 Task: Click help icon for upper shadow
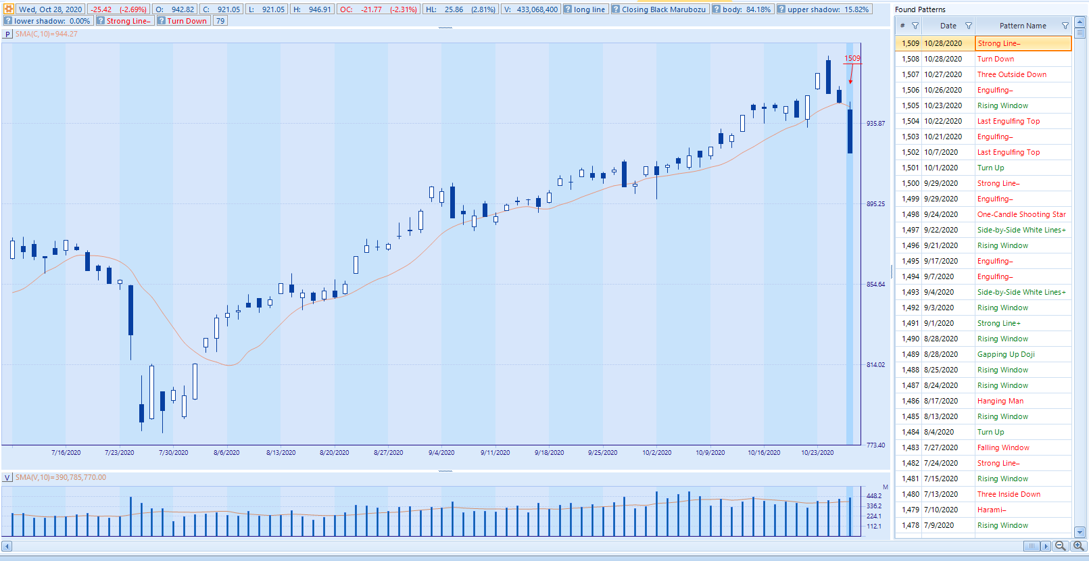pyautogui.click(x=781, y=9)
